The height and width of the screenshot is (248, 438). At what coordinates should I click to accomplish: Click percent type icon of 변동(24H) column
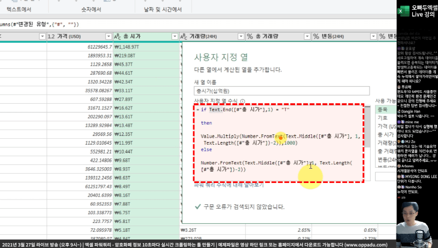pos(316,36)
